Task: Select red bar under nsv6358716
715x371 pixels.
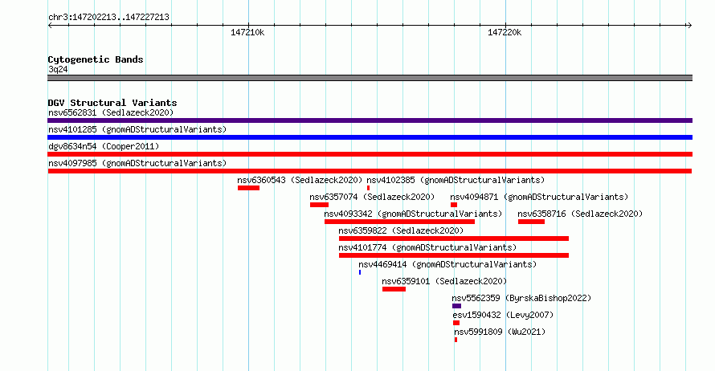Action: tap(531, 222)
